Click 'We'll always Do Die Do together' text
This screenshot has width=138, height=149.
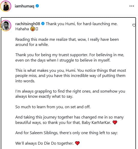pyautogui.click(x=44, y=143)
